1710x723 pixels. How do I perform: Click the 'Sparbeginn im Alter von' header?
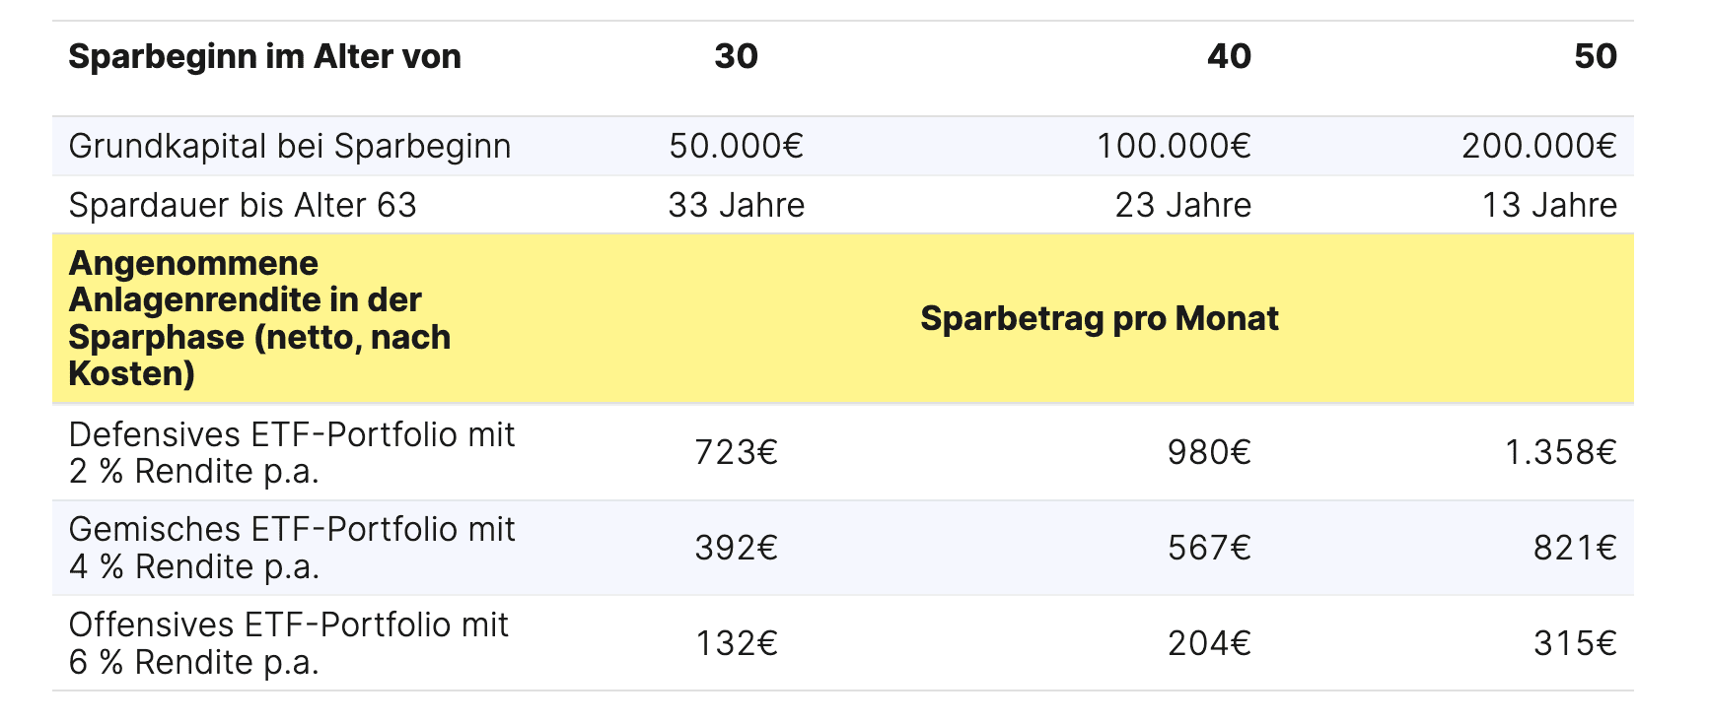click(264, 57)
